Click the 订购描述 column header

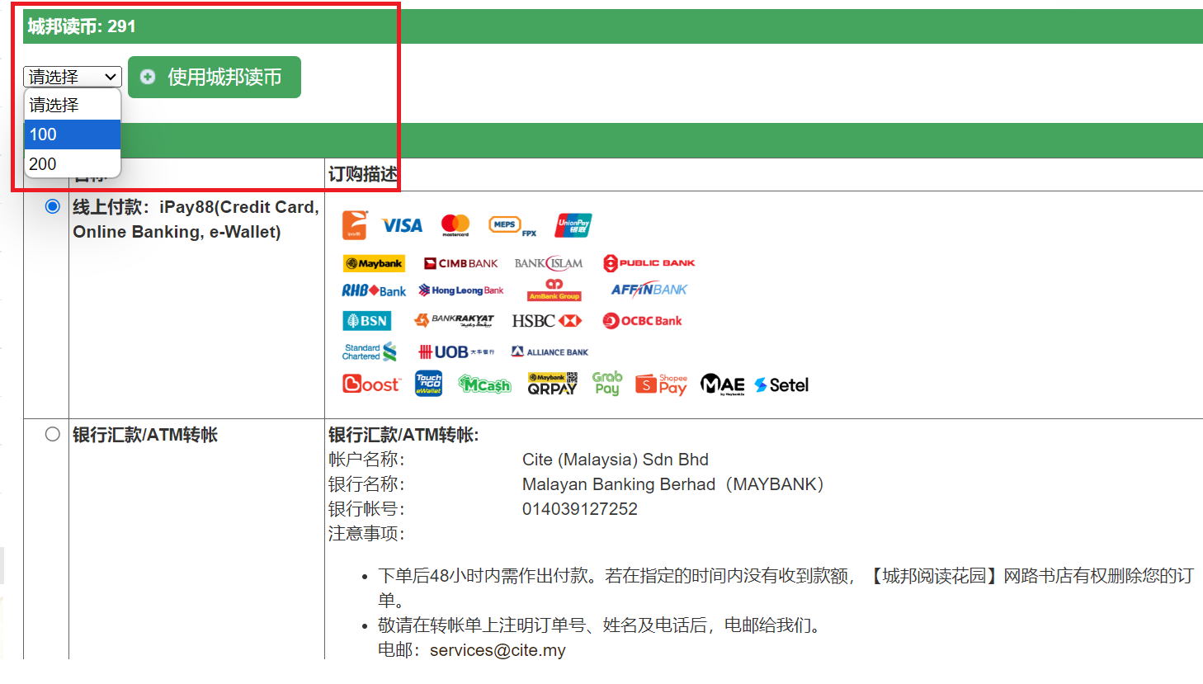tap(362, 174)
